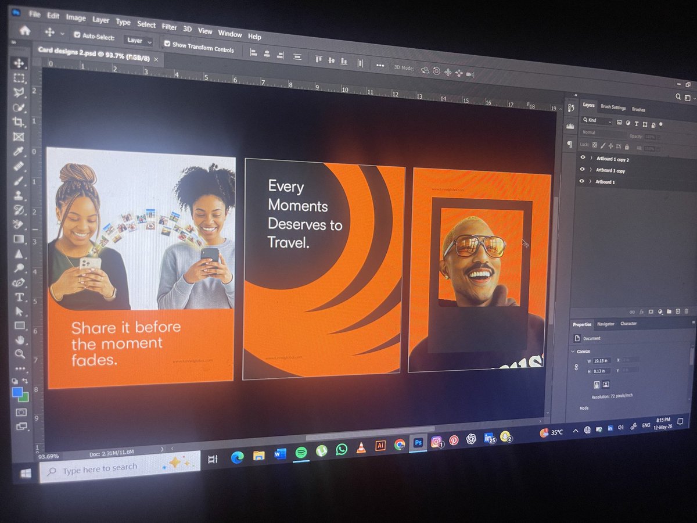
Task: Select the Polygonal Lasso tool
Action: point(19,92)
